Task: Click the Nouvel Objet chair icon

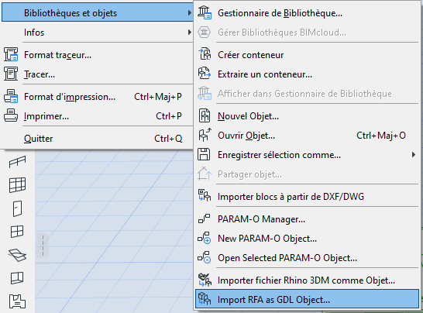Action: pyautogui.click(x=205, y=115)
